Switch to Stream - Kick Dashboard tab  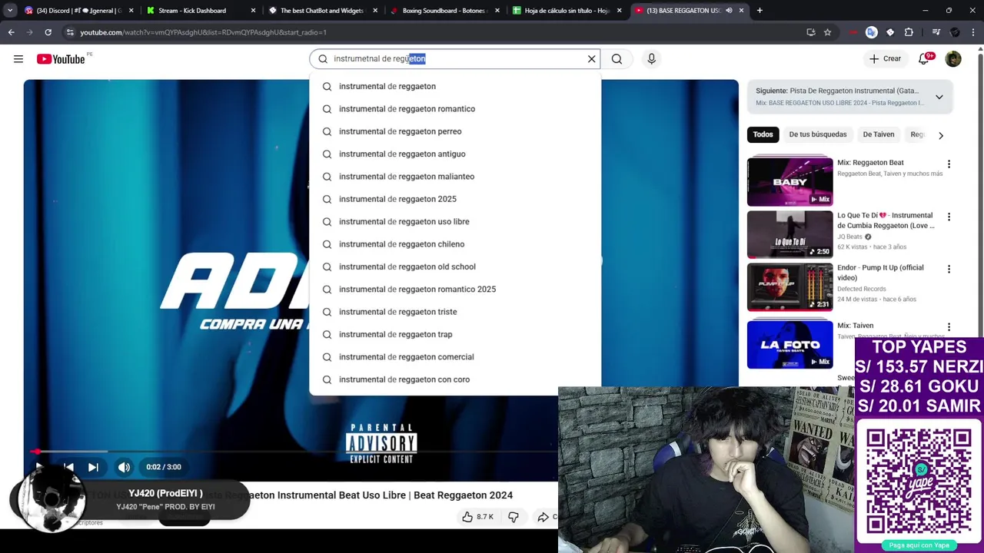pyautogui.click(x=202, y=11)
